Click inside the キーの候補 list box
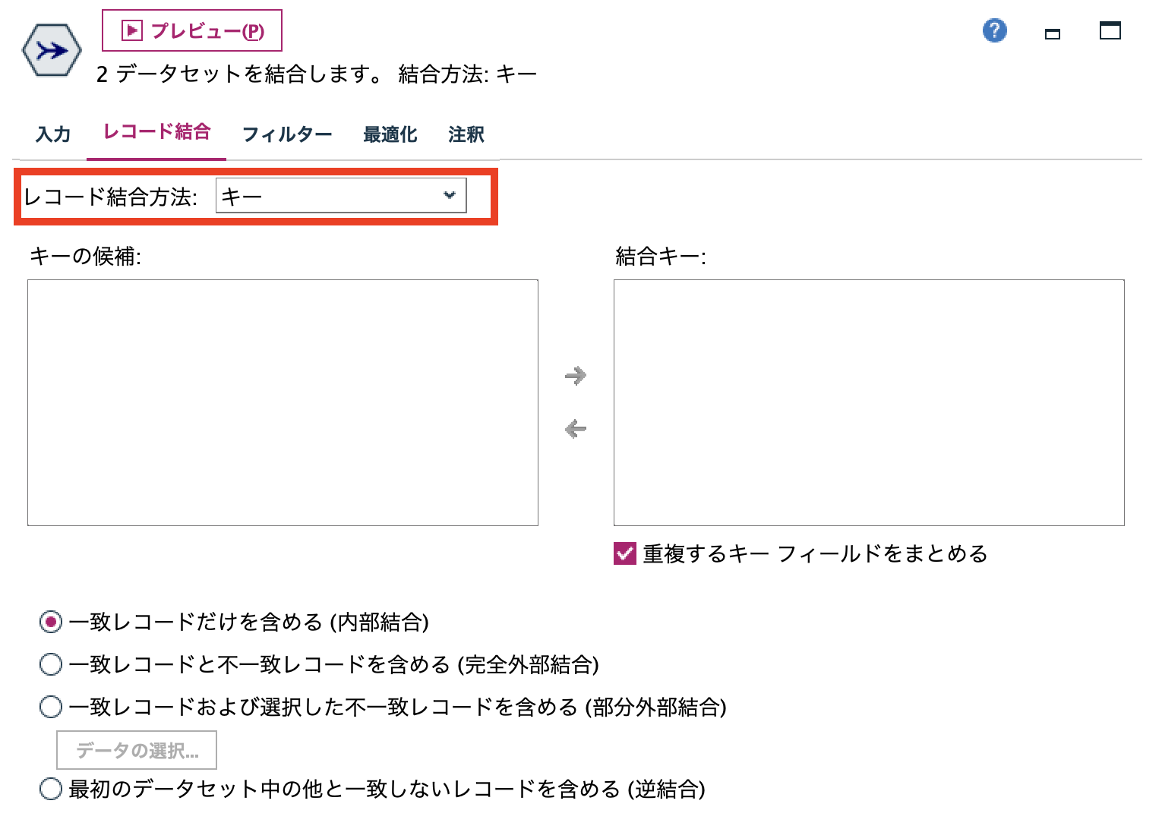 click(x=281, y=402)
